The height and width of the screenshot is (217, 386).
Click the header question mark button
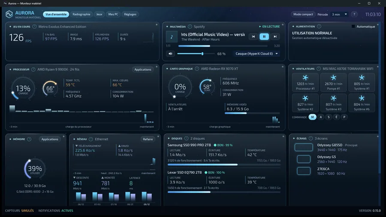[x=354, y=14]
